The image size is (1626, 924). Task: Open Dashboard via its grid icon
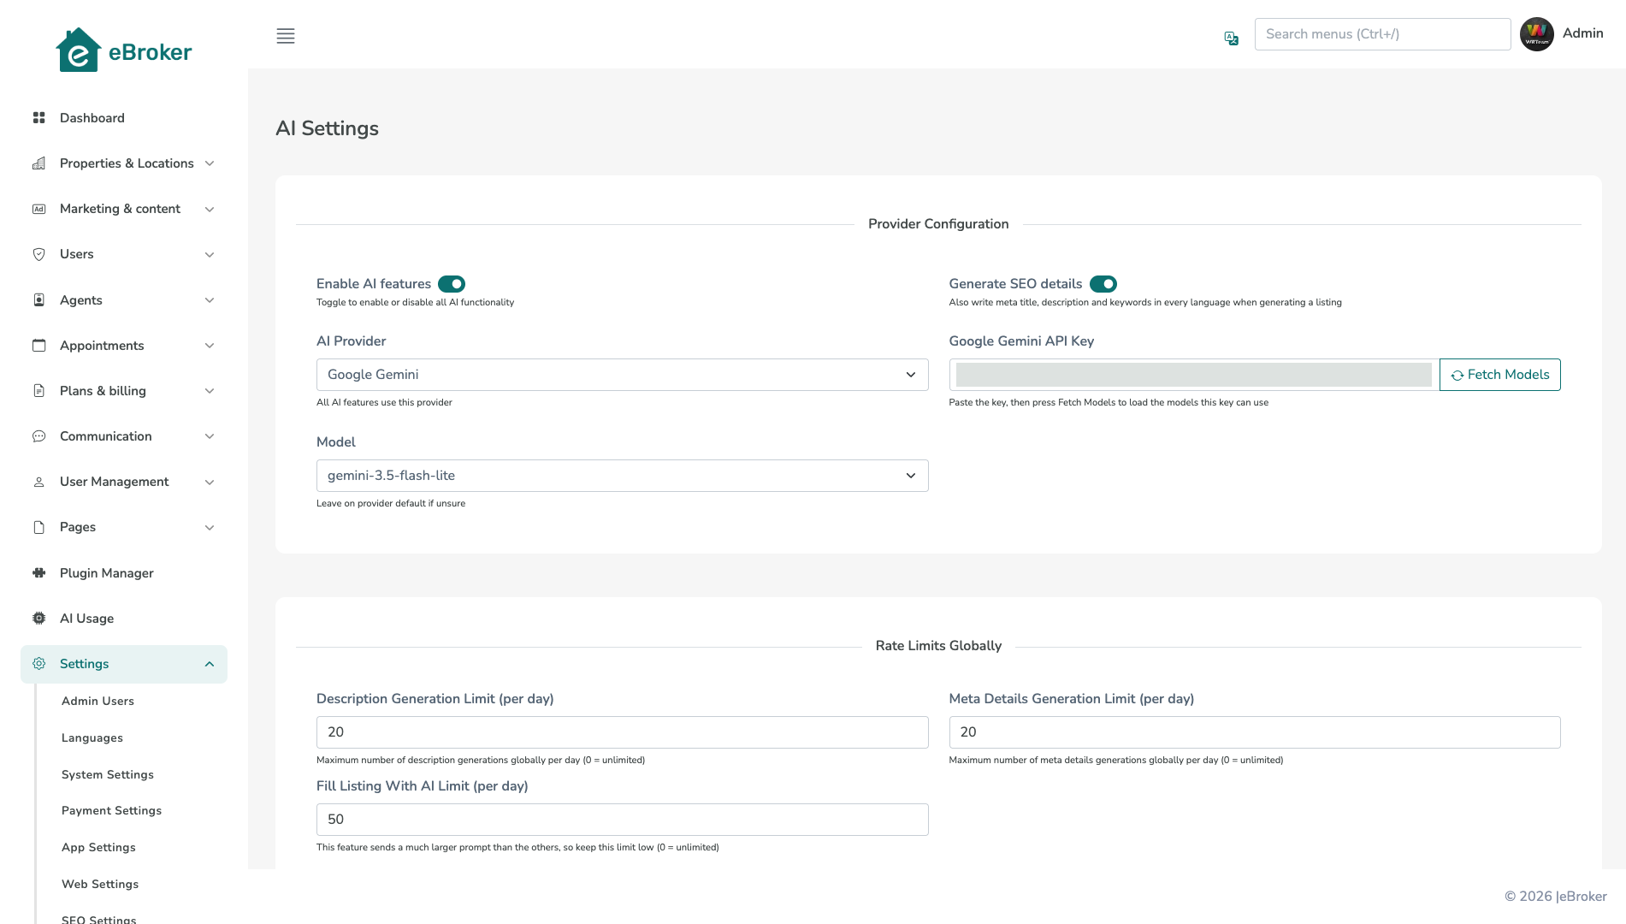click(x=38, y=118)
